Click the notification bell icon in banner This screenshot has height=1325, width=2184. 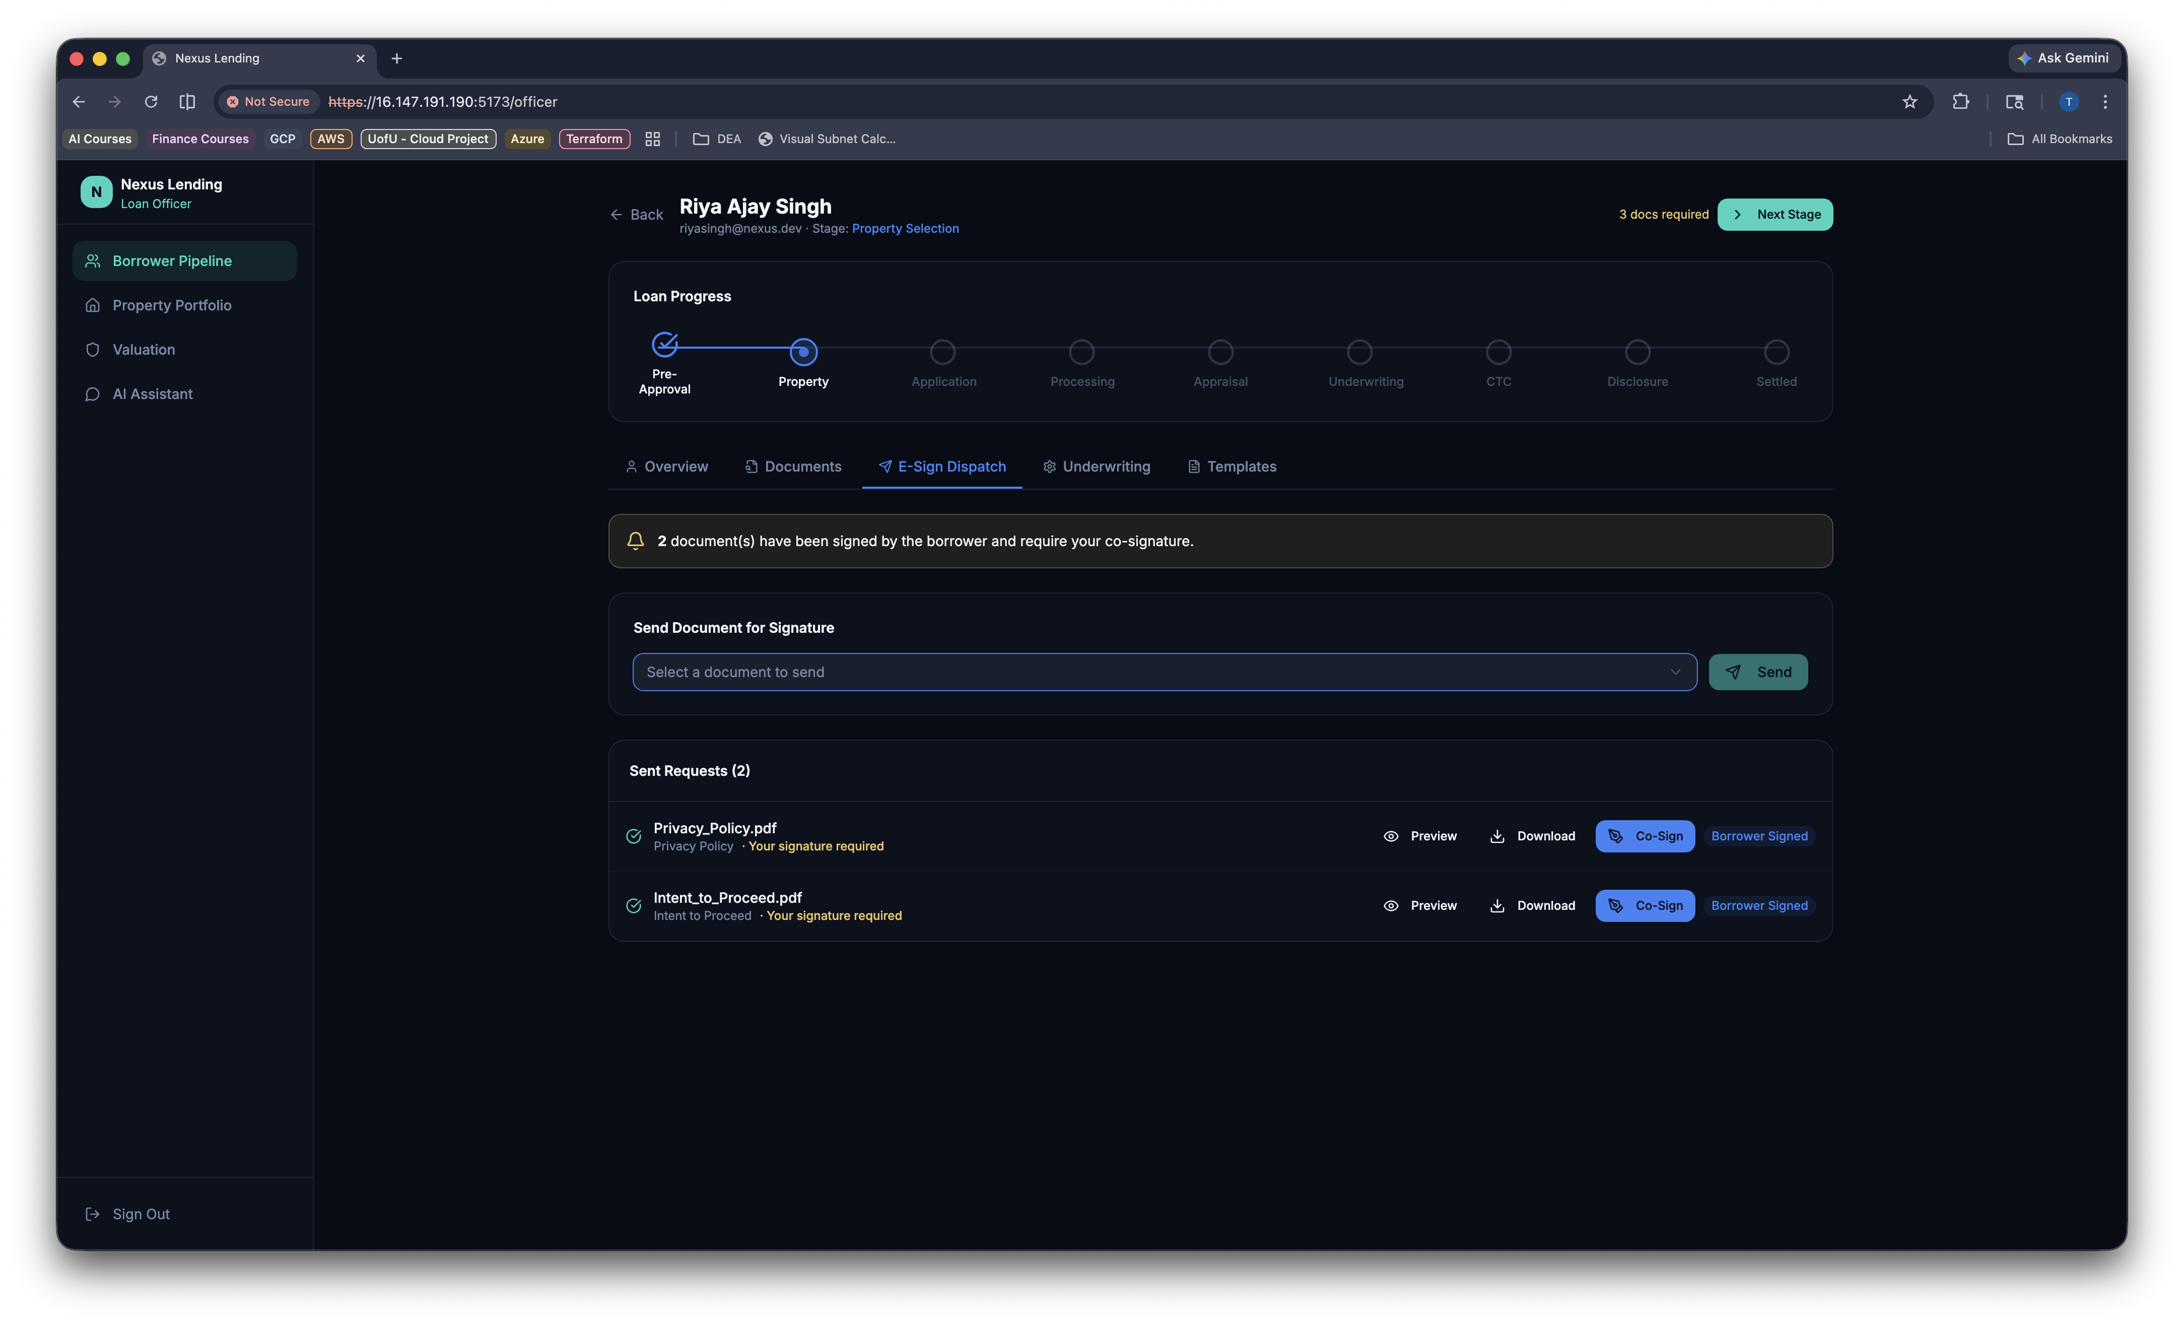pos(636,541)
